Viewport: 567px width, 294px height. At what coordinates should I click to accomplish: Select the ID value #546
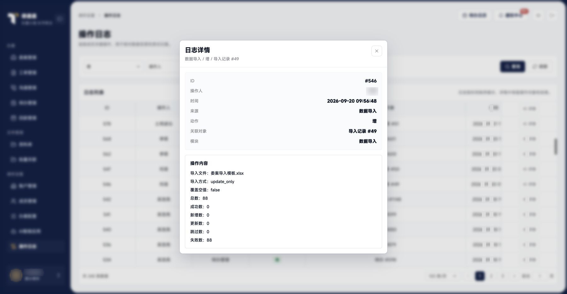click(371, 81)
